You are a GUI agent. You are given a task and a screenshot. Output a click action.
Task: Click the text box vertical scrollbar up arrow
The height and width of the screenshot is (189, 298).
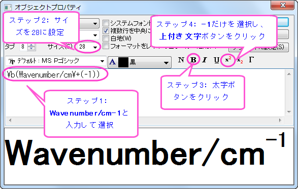pyautogui.click(x=289, y=74)
